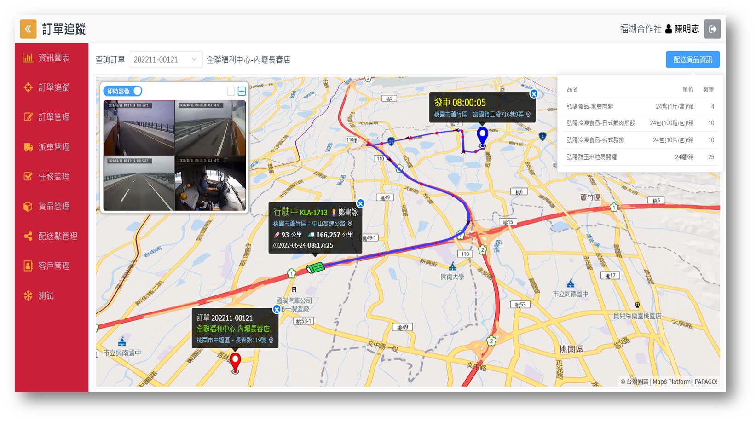Click the plus icon in the video panel

[242, 91]
